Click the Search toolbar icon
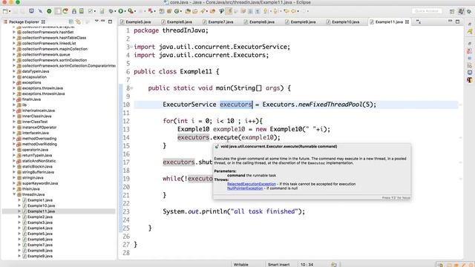 click(203, 11)
